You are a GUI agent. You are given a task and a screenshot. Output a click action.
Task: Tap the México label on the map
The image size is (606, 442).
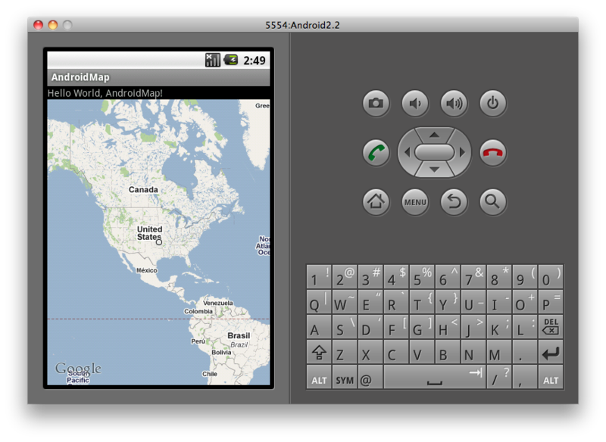(x=146, y=270)
